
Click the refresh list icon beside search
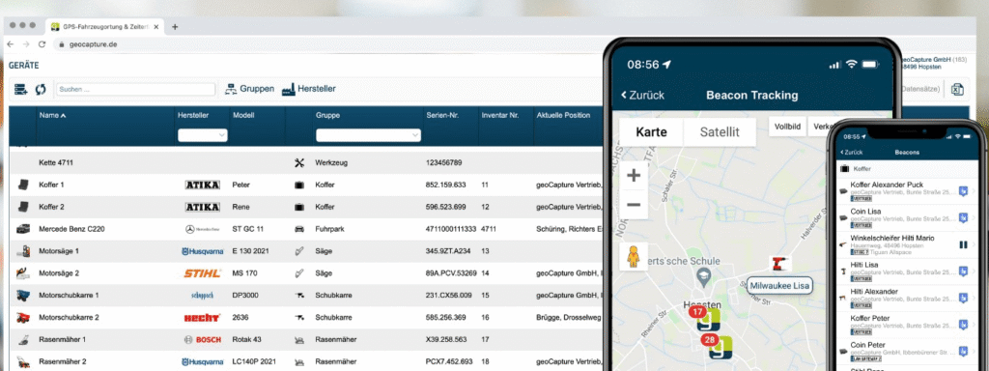41,90
